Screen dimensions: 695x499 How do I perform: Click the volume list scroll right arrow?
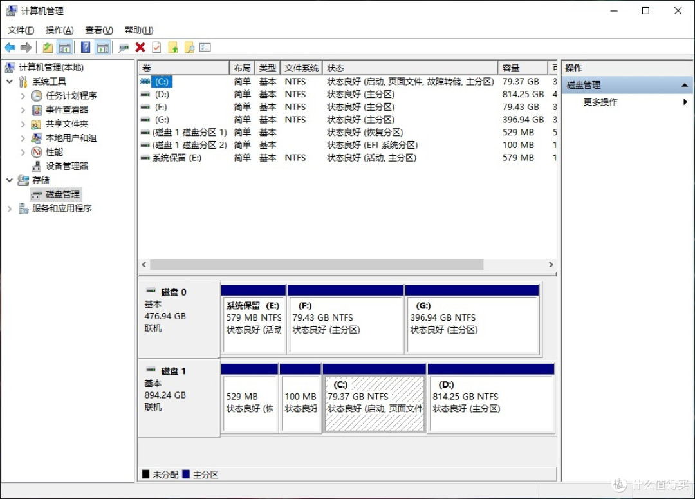pos(551,265)
